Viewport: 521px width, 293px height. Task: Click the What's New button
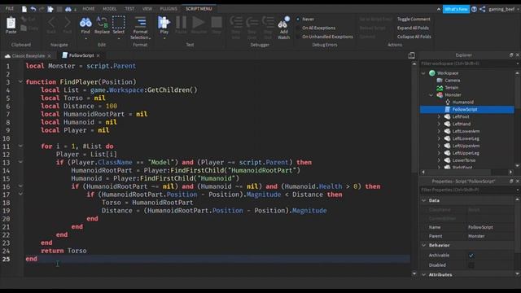(x=456, y=9)
